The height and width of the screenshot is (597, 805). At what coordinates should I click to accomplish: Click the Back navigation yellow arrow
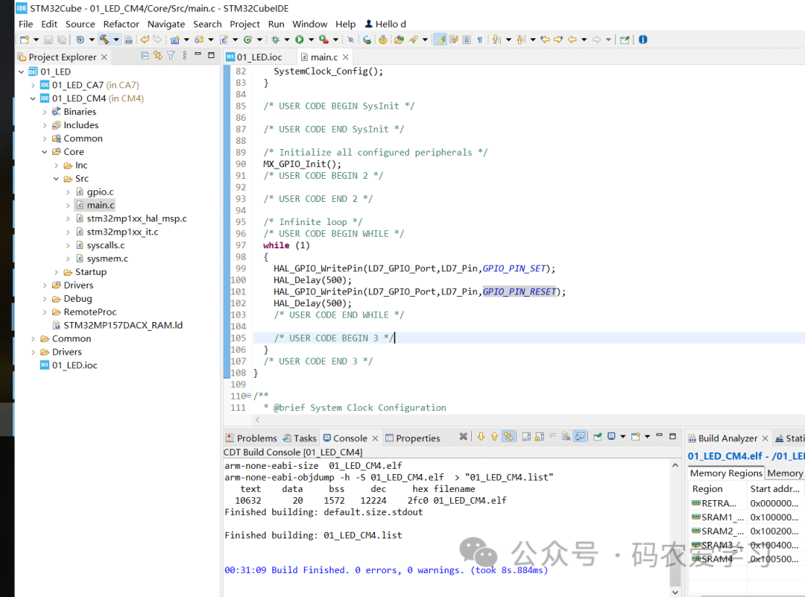tap(572, 40)
